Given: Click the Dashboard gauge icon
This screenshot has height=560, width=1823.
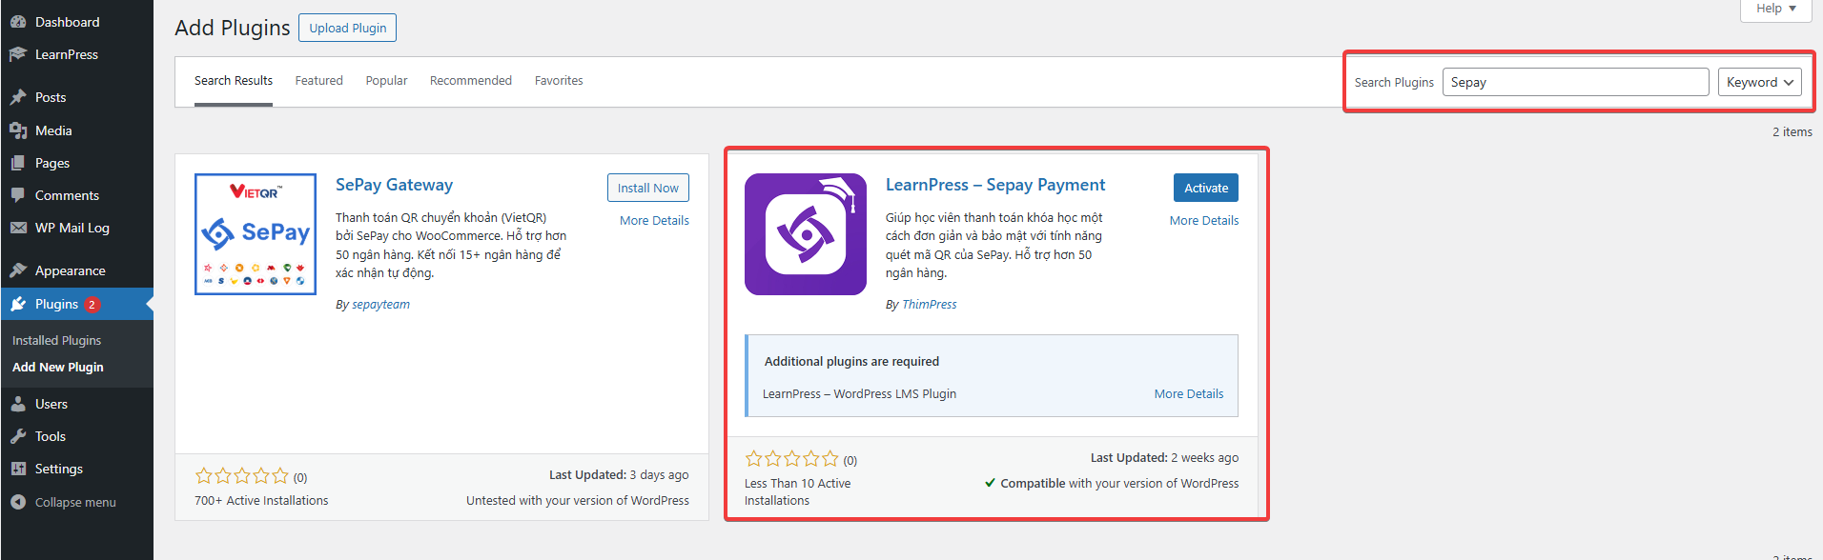Looking at the screenshot, I should pyautogui.click(x=18, y=22).
